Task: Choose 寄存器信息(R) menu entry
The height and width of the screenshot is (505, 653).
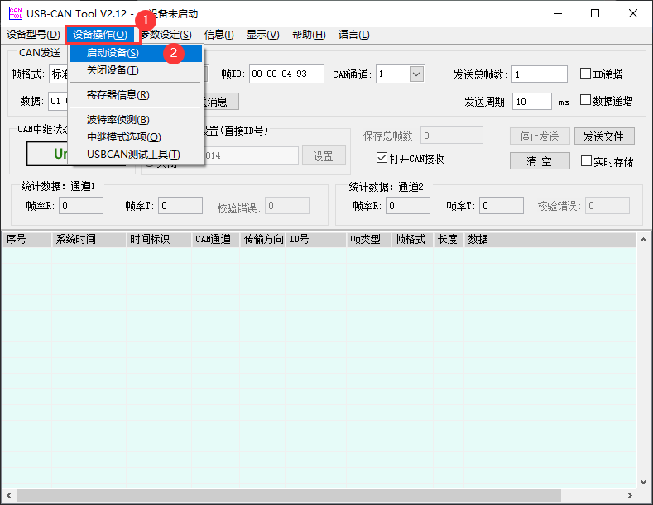Action: tap(136, 95)
